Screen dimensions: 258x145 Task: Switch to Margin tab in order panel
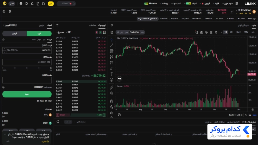pyautogui.click(x=41, y=25)
